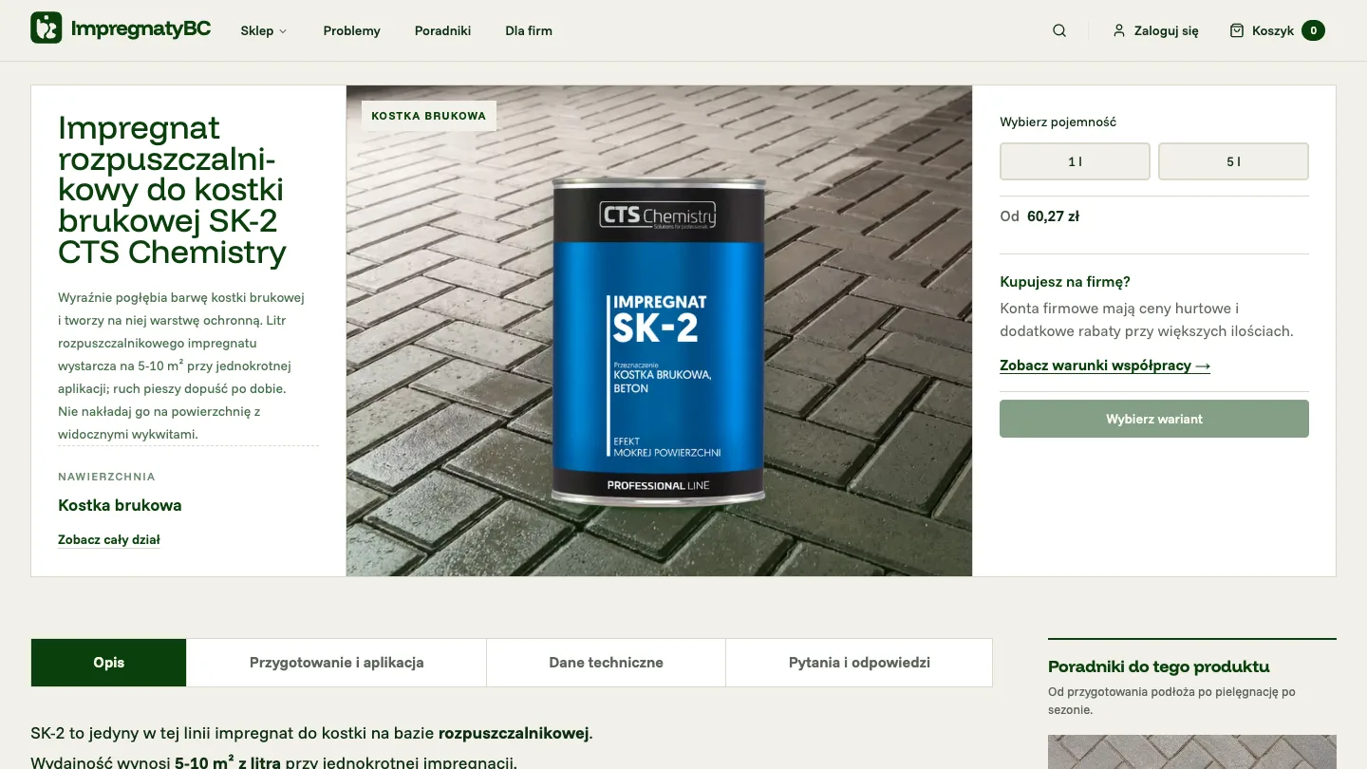Screen dimensions: 1367x769
Task: Switch to the Opis tab
Action: (109, 663)
